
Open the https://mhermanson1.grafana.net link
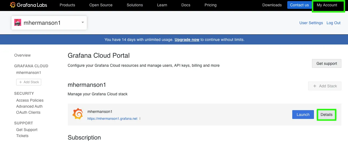point(112,119)
